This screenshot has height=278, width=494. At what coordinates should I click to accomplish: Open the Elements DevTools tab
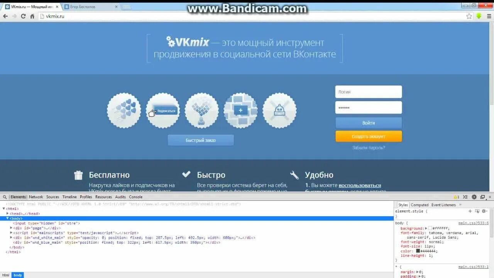(x=18, y=197)
